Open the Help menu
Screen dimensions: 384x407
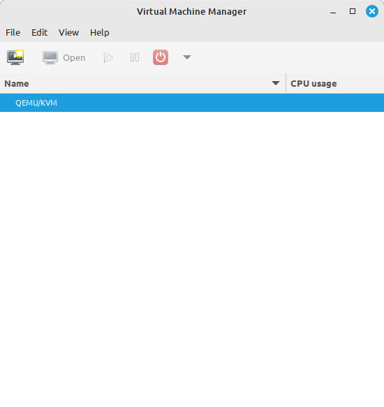coord(100,32)
